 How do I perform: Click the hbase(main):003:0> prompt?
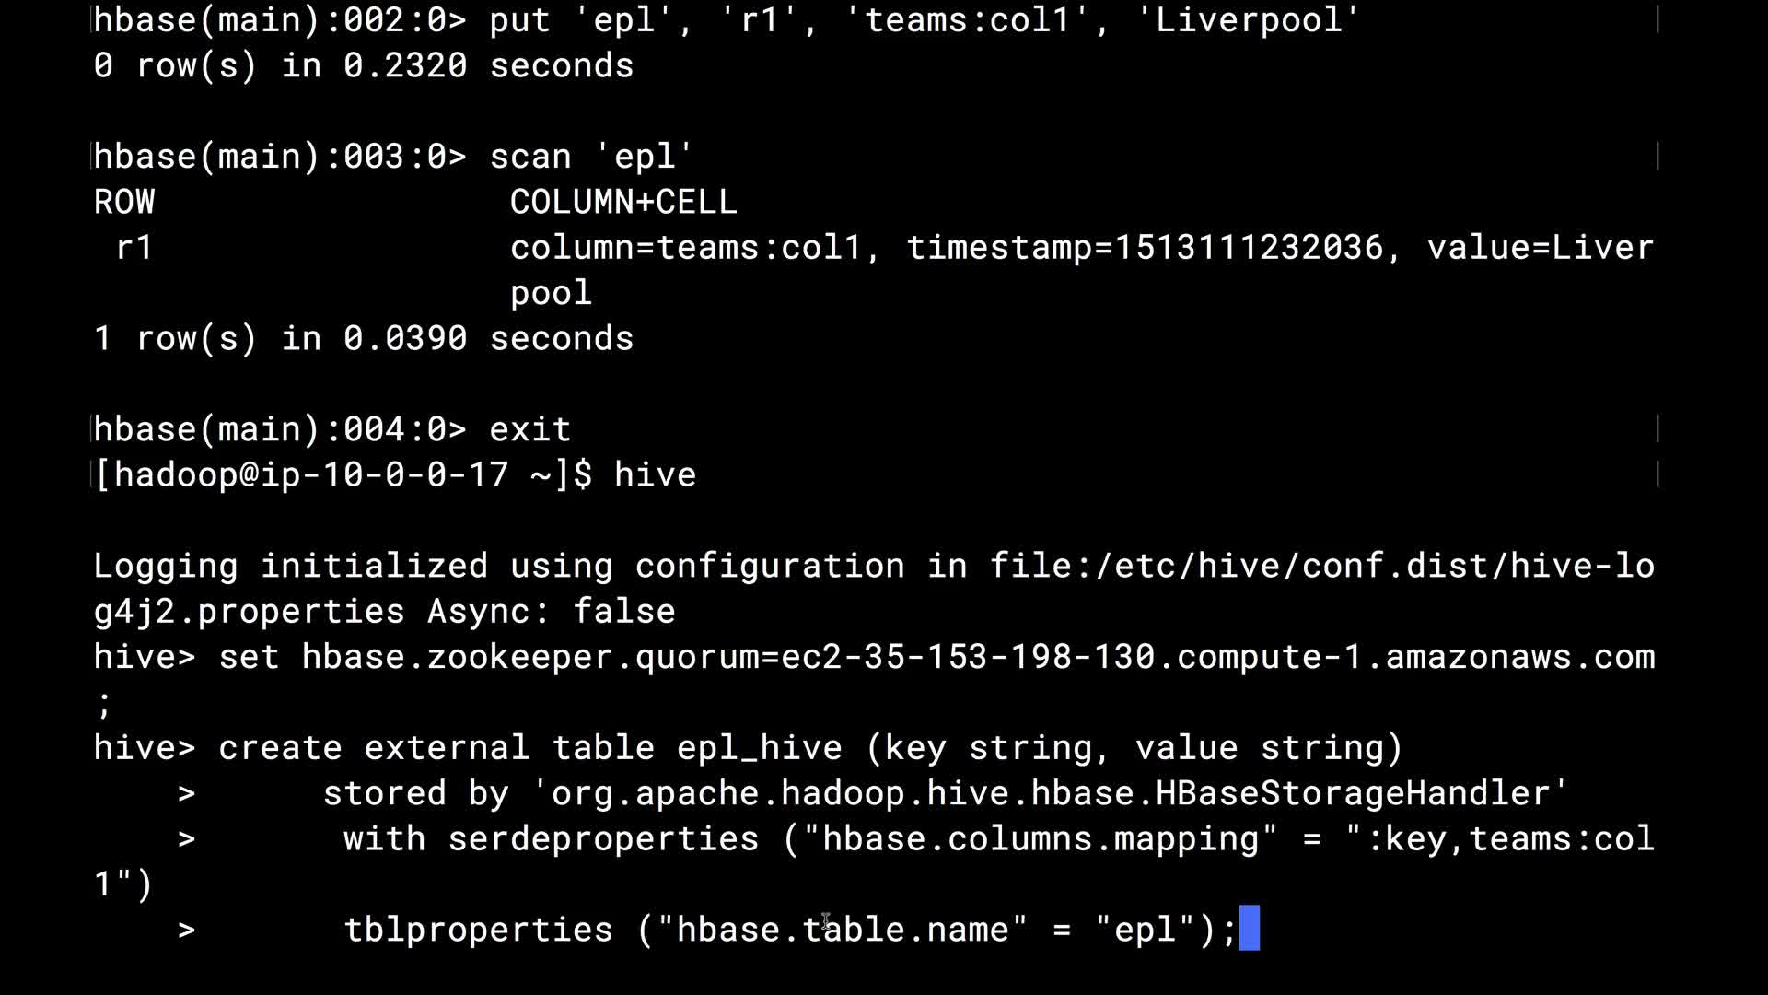pyautogui.click(x=280, y=157)
